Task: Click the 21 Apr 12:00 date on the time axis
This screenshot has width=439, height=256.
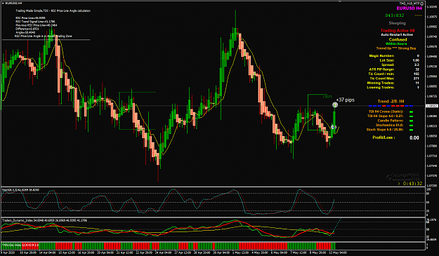Action: click(x=126, y=252)
